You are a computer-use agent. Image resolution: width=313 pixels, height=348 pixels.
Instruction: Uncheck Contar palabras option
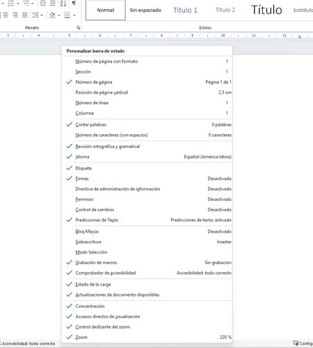[147, 124]
